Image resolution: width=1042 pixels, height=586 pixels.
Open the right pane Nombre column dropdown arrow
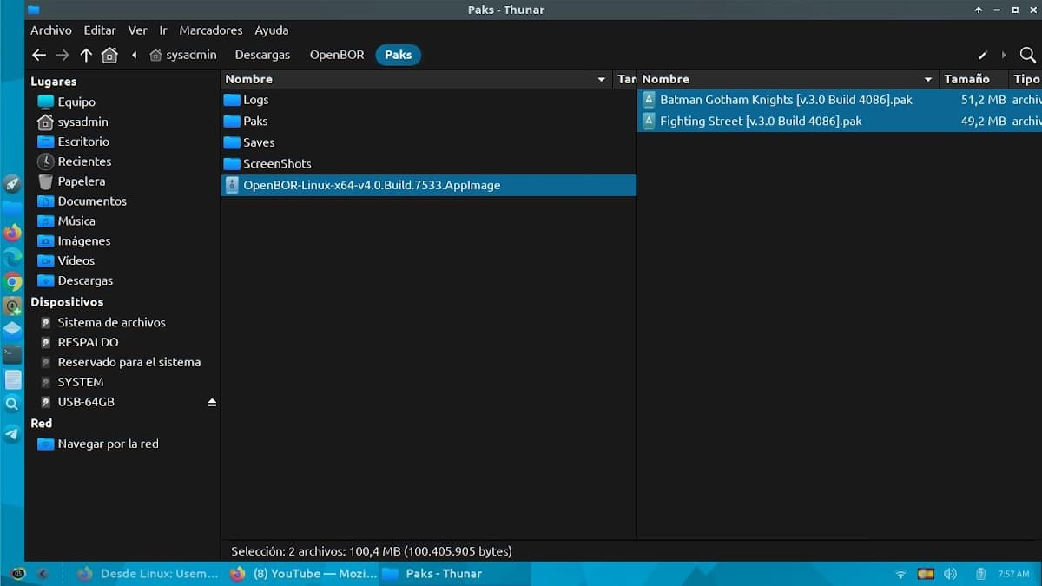click(x=928, y=80)
